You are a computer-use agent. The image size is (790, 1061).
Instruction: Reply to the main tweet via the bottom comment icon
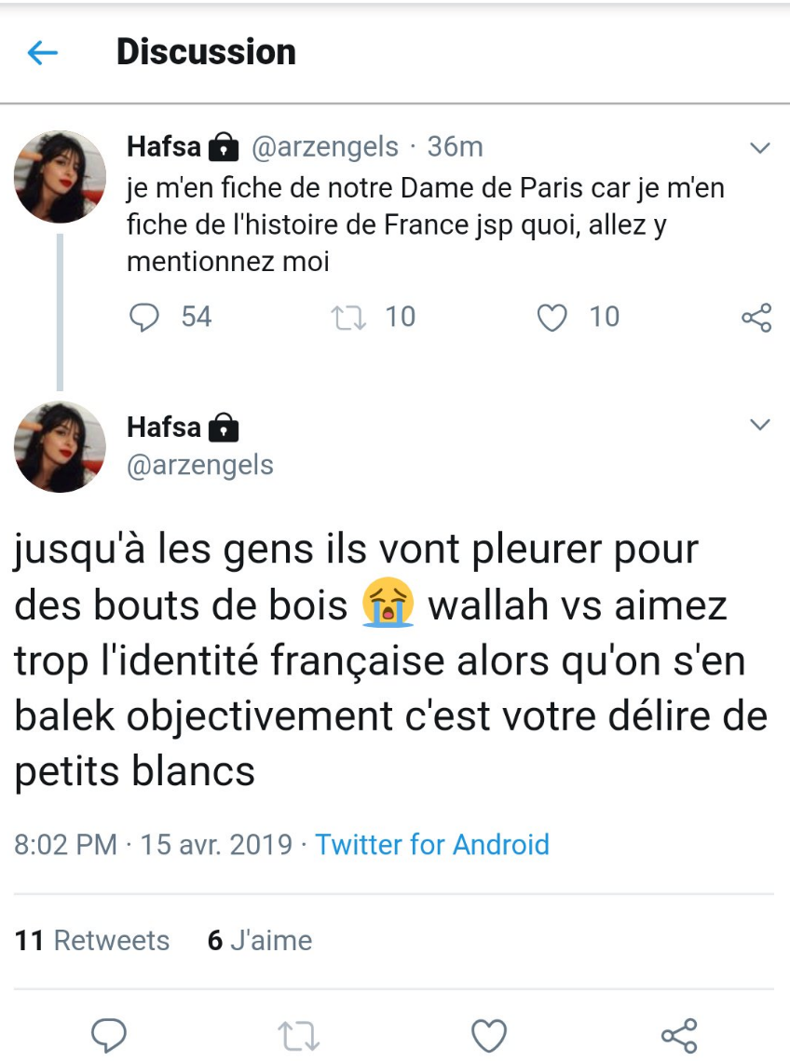(110, 1035)
